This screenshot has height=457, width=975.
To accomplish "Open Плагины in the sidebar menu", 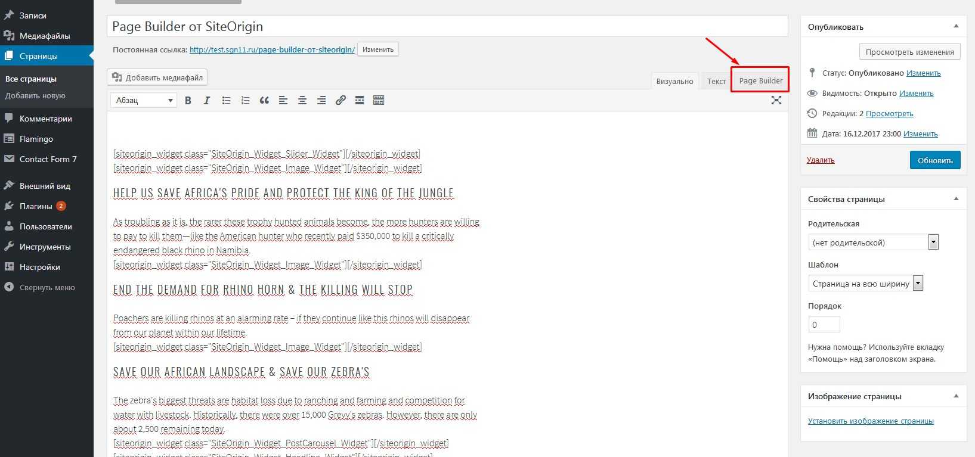I will click(x=36, y=206).
